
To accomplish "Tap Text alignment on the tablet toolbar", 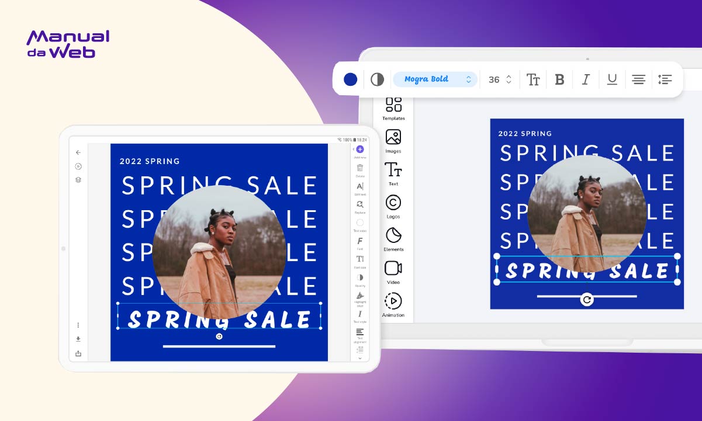I will point(360,335).
